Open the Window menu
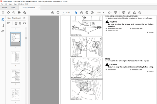 [x=21, y=4]
